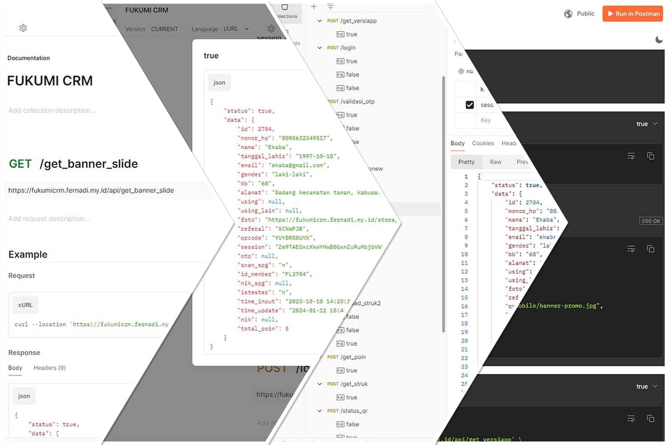Open the true example under /login
668x445 pixels.
(347, 61)
